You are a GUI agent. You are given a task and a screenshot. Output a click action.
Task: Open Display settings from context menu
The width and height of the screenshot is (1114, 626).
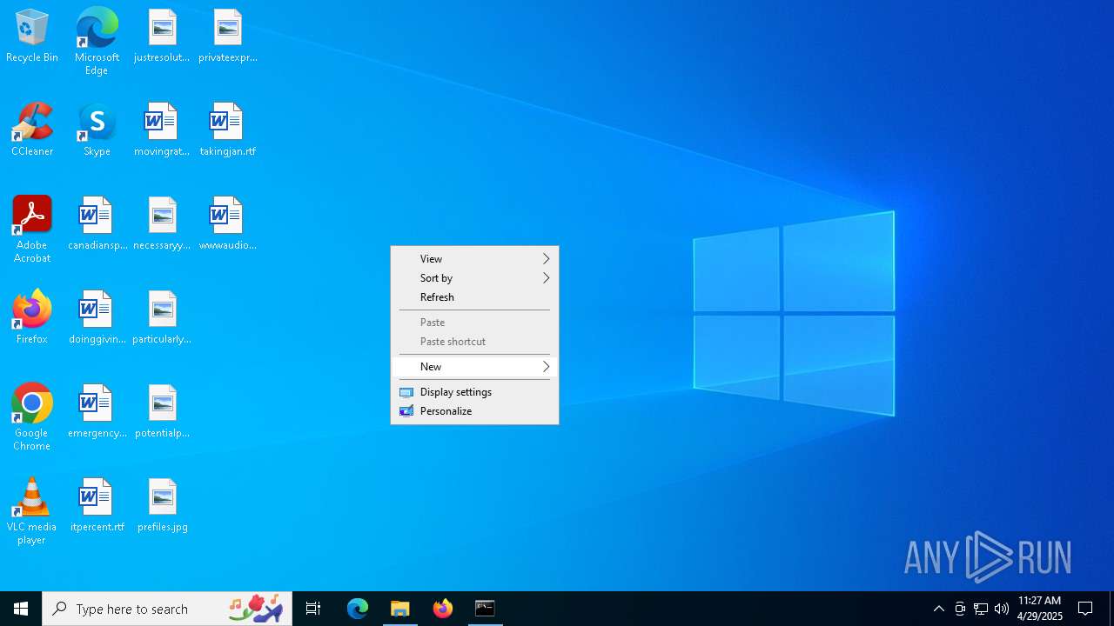(474, 392)
